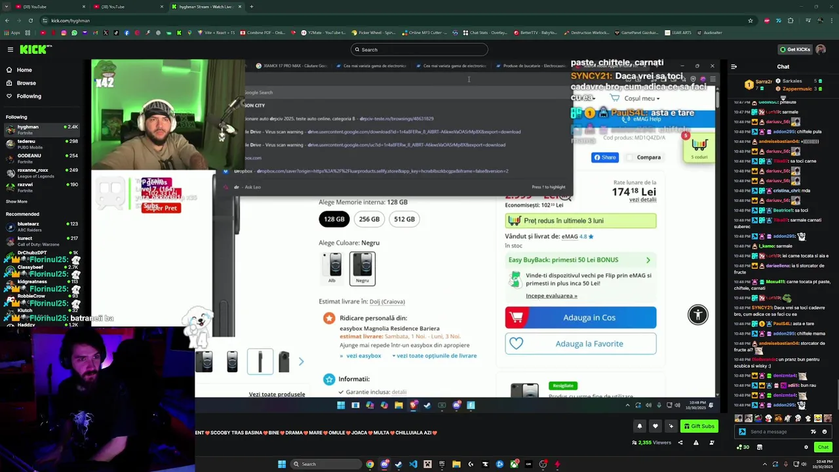Select razvwi channel in Following list
This screenshot has height=472, width=839.
41,187
